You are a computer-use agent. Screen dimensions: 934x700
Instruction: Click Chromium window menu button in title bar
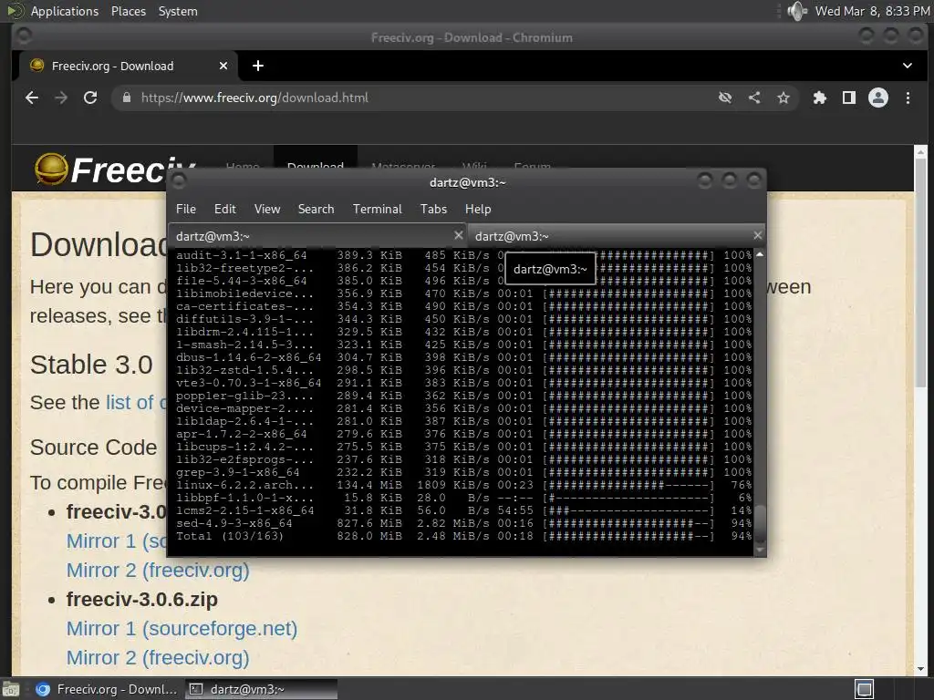[x=24, y=36]
